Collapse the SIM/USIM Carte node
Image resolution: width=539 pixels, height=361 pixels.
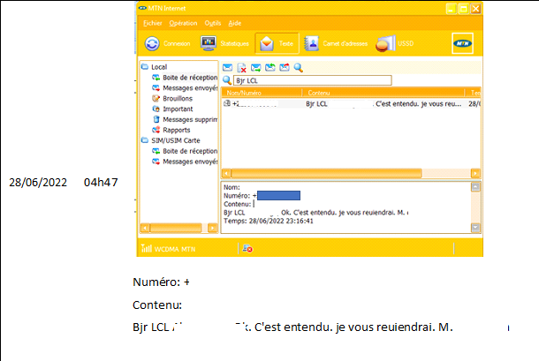(146, 139)
